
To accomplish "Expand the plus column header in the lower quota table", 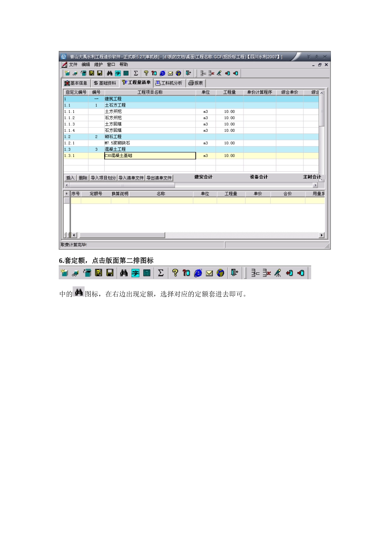I will pos(67,194).
